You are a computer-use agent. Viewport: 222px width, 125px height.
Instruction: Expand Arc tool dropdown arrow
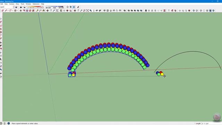pos(12,10)
